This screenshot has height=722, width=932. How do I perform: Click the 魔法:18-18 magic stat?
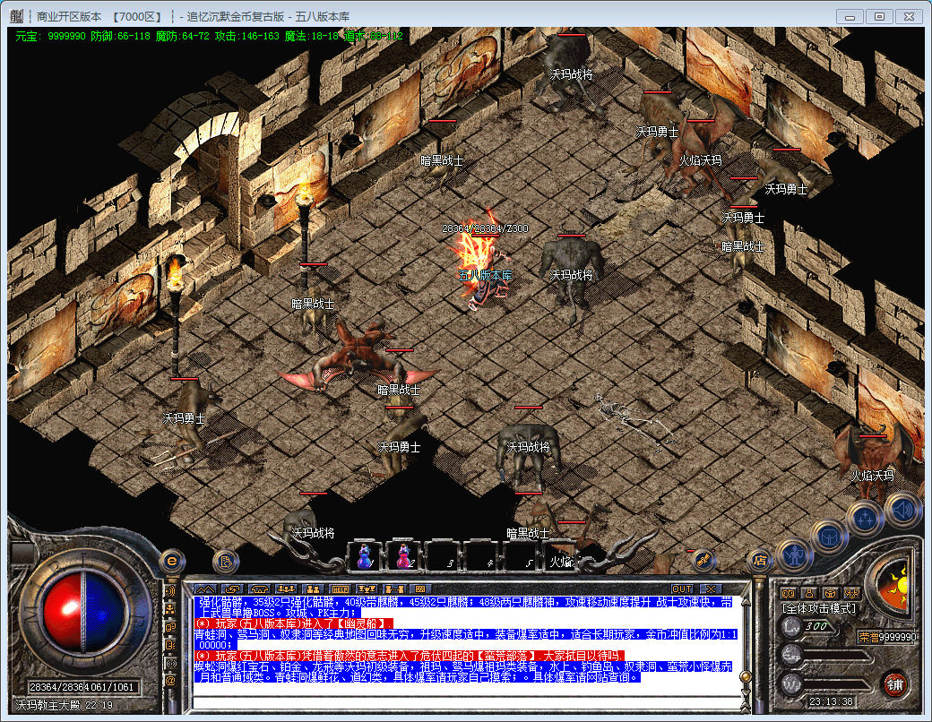coord(312,36)
